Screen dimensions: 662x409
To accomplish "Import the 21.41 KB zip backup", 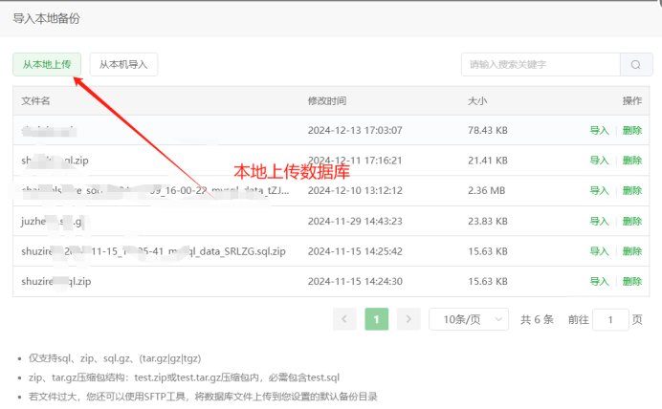I will click(599, 161).
